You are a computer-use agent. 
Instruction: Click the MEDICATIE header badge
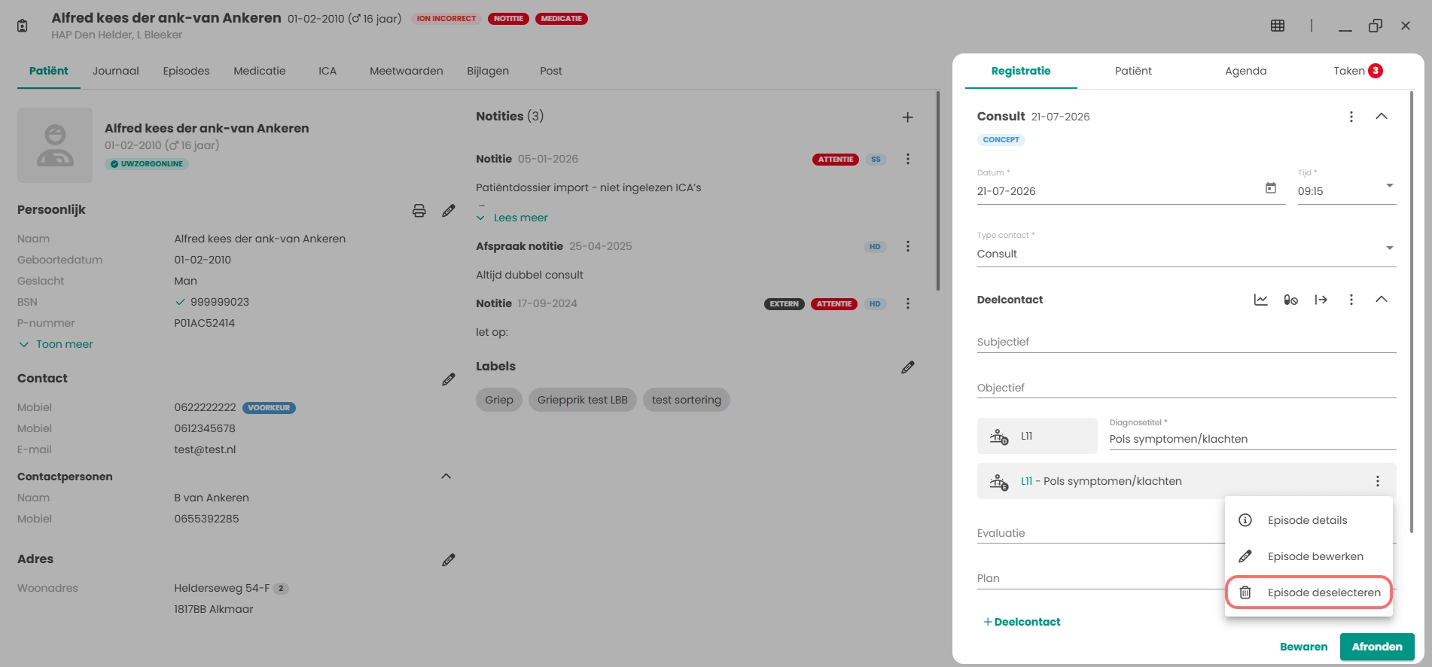click(x=562, y=19)
